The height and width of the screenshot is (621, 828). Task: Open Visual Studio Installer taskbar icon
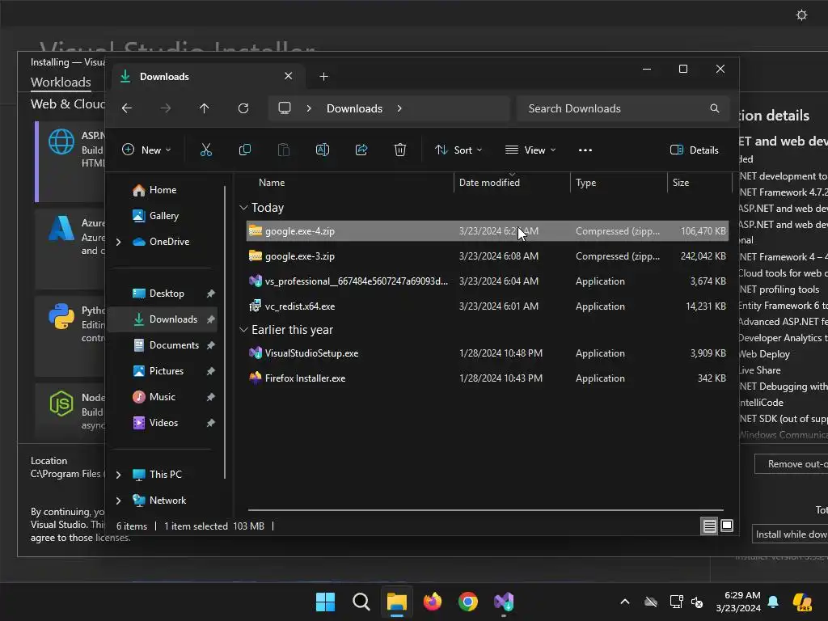[x=504, y=602]
